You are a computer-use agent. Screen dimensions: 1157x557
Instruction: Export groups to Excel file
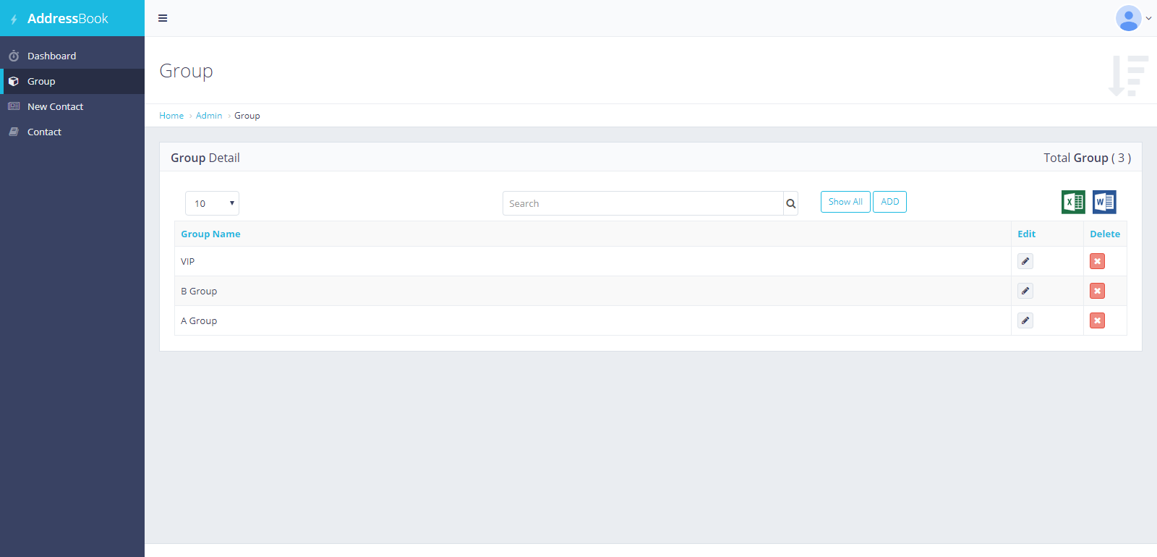coord(1073,203)
